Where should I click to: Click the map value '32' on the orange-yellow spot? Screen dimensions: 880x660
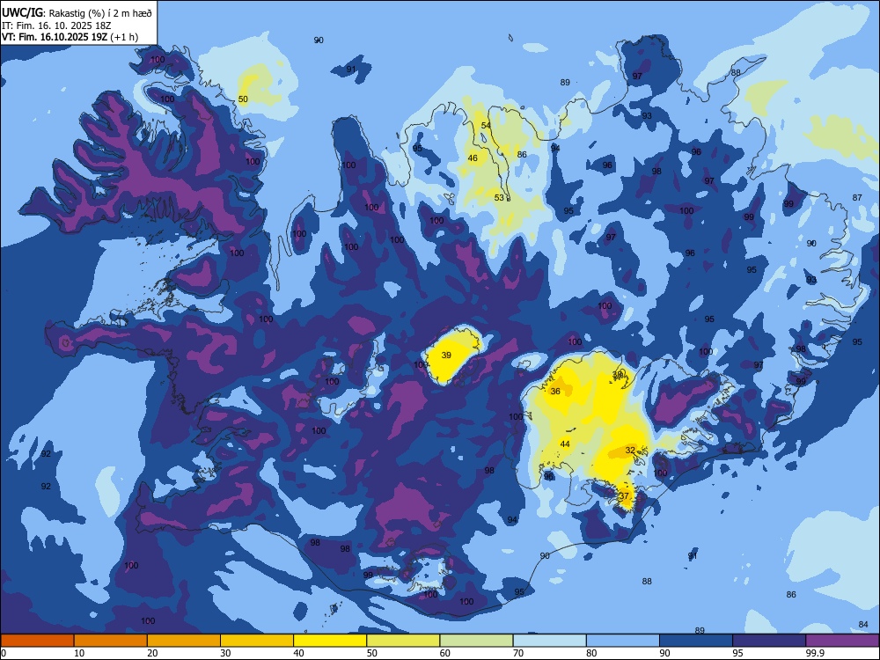[630, 450]
